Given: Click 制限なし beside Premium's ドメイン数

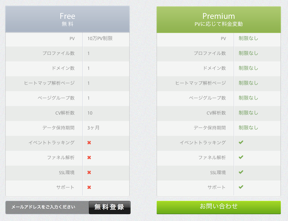Looking at the screenshot, I should tap(248, 68).
